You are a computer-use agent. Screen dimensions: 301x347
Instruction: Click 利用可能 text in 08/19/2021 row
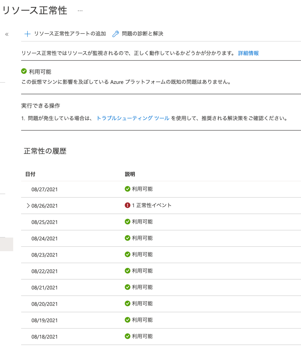142,320
